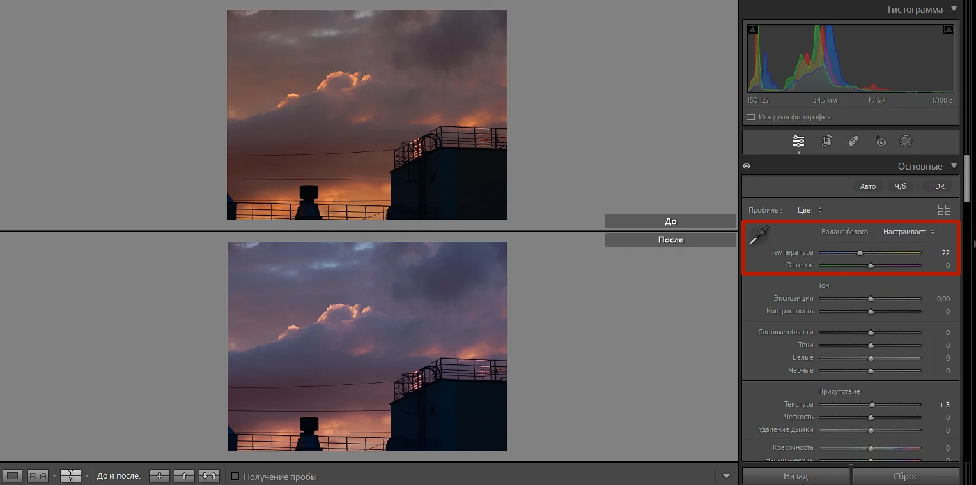The height and width of the screenshot is (485, 976).
Task: Open the Профиль Цвет dropdown
Action: pyautogui.click(x=810, y=210)
